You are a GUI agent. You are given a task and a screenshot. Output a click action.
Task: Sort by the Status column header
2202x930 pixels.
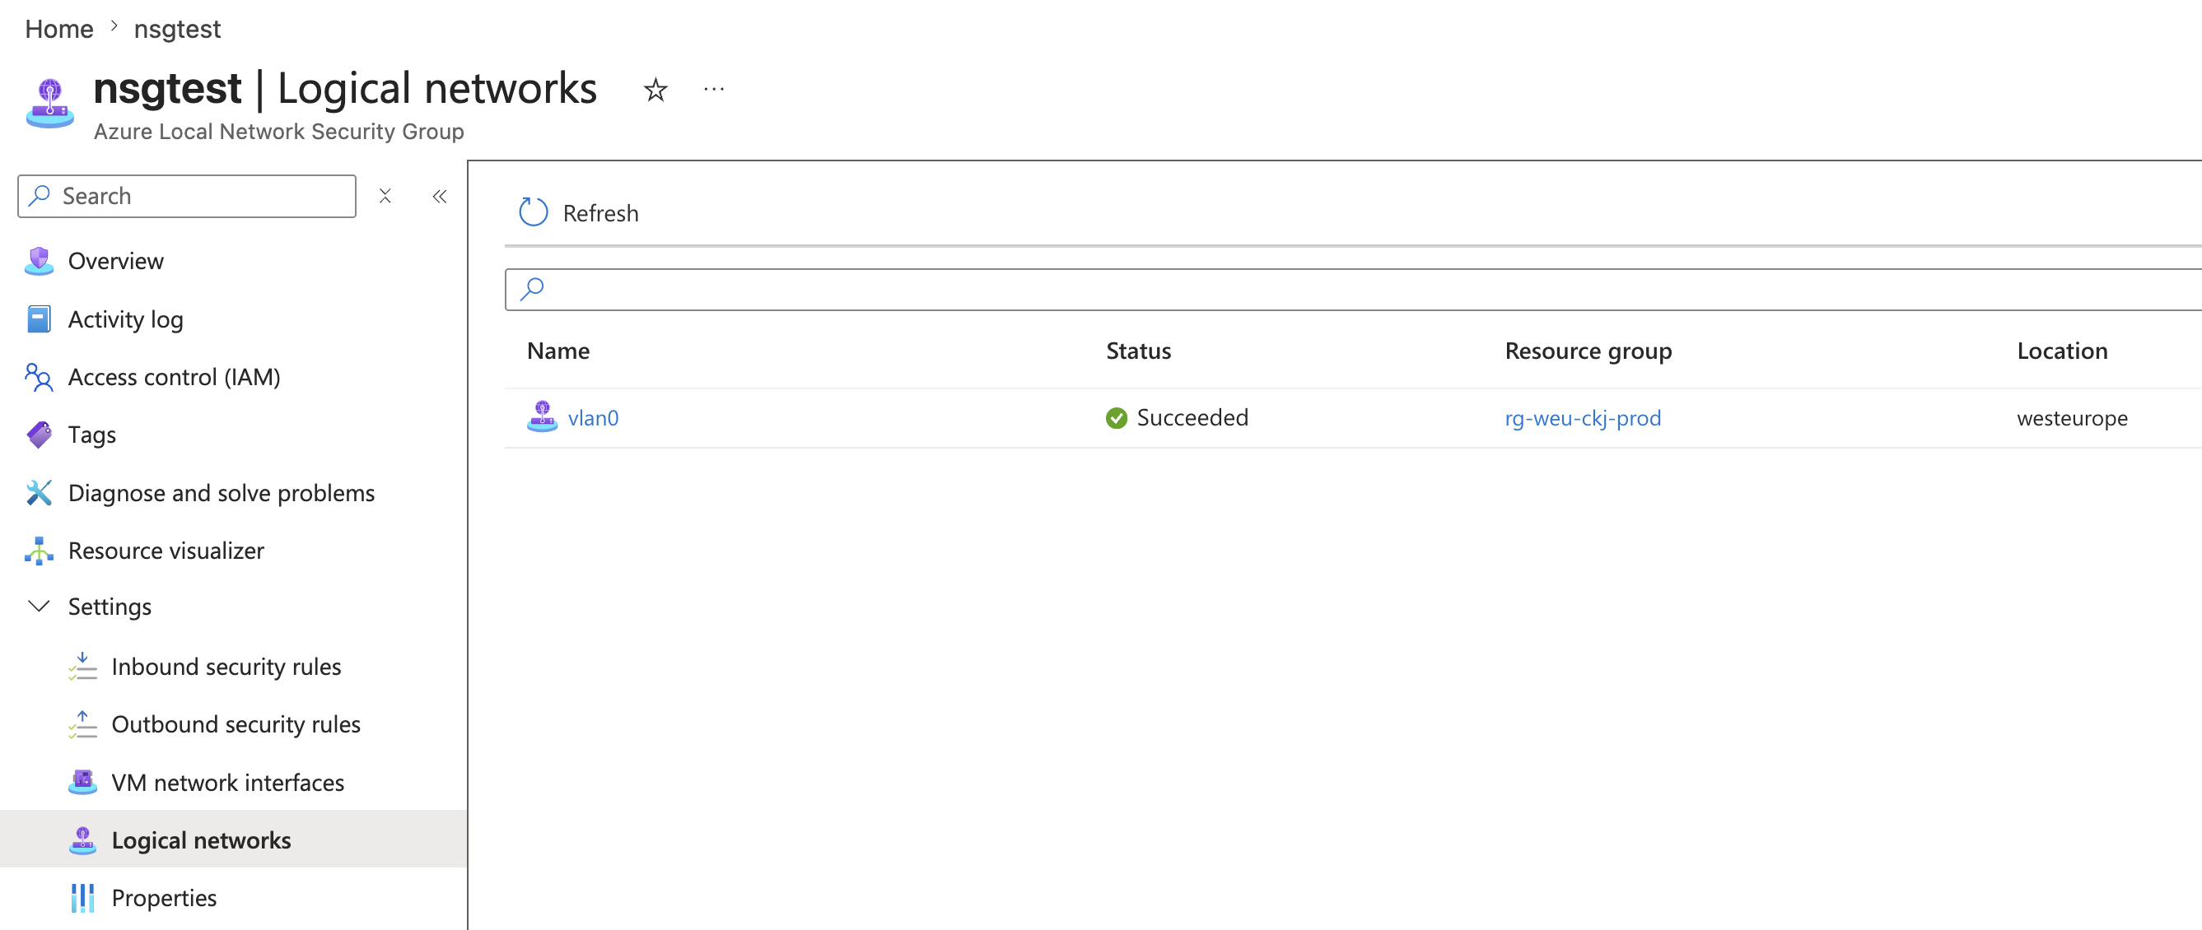1139,351
